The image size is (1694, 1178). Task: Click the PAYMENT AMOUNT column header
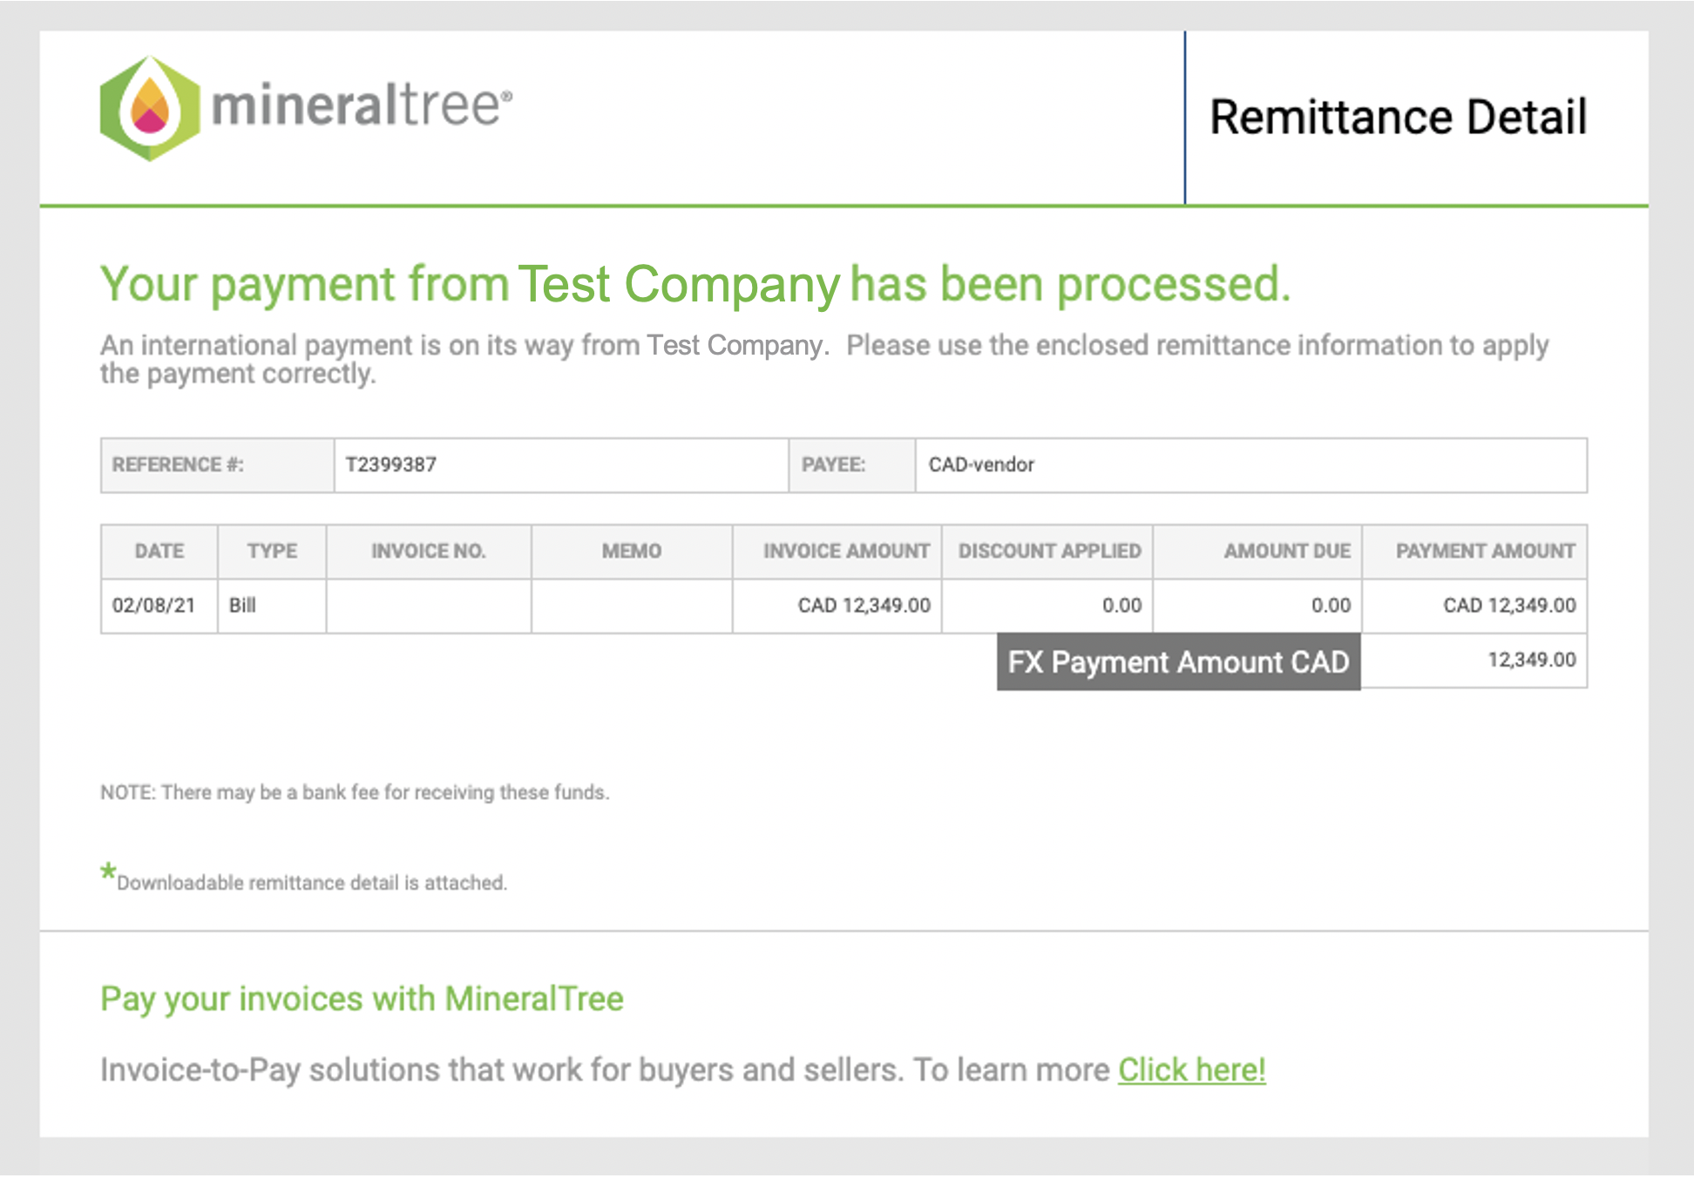click(1474, 552)
